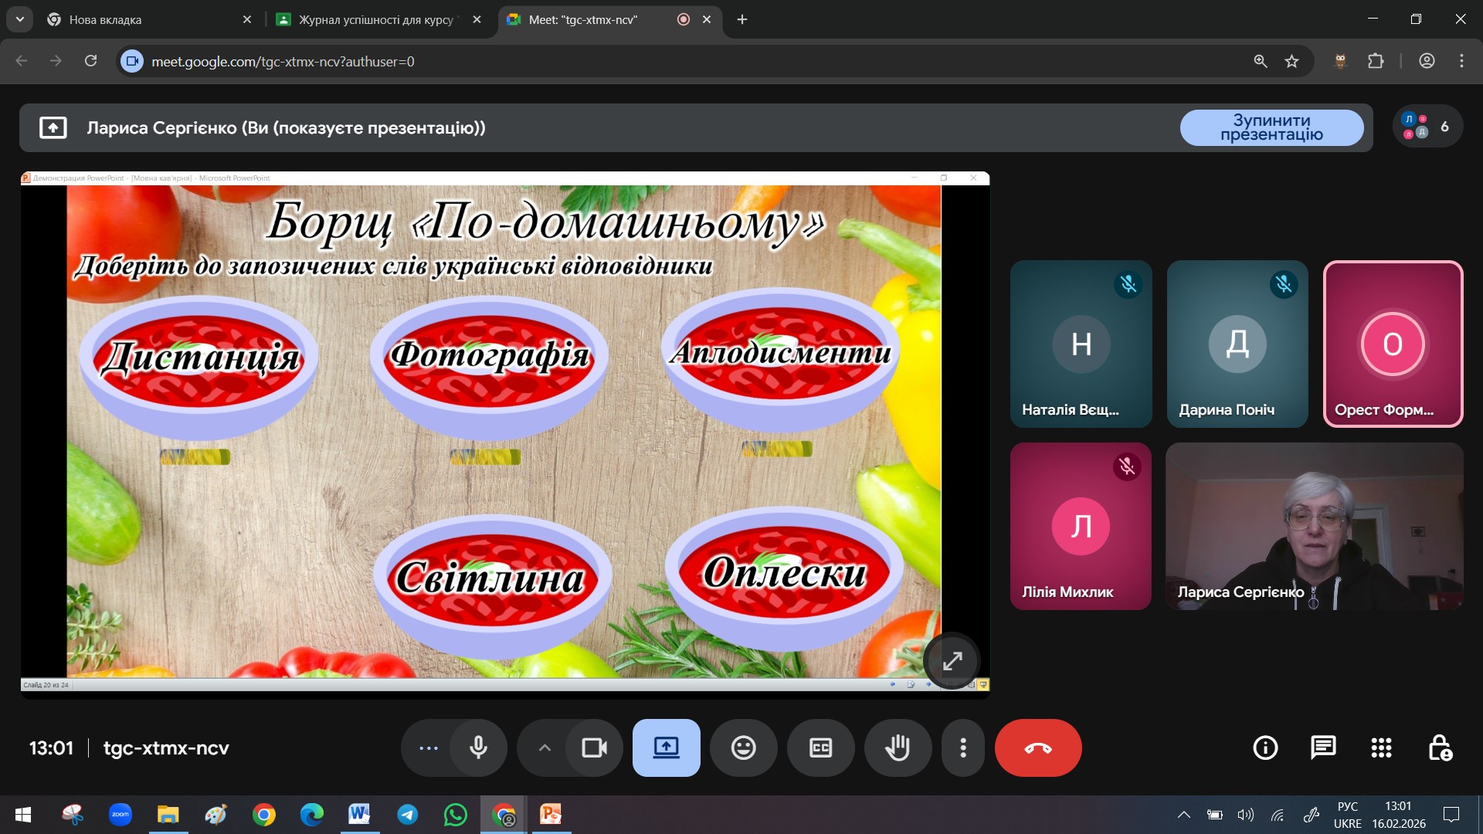
Task: Turn off the camera
Action: tap(594, 748)
